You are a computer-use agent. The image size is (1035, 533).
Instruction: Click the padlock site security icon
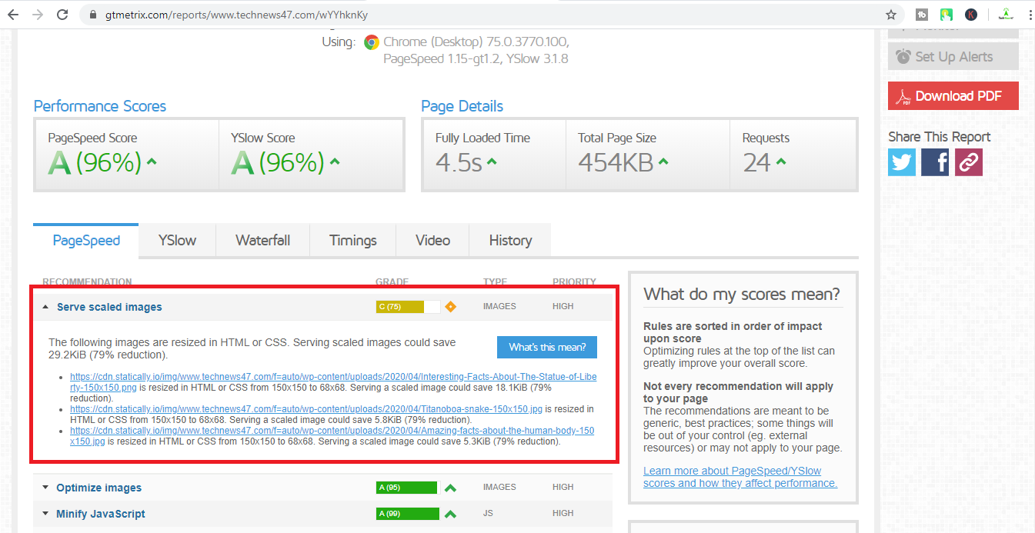pos(92,15)
